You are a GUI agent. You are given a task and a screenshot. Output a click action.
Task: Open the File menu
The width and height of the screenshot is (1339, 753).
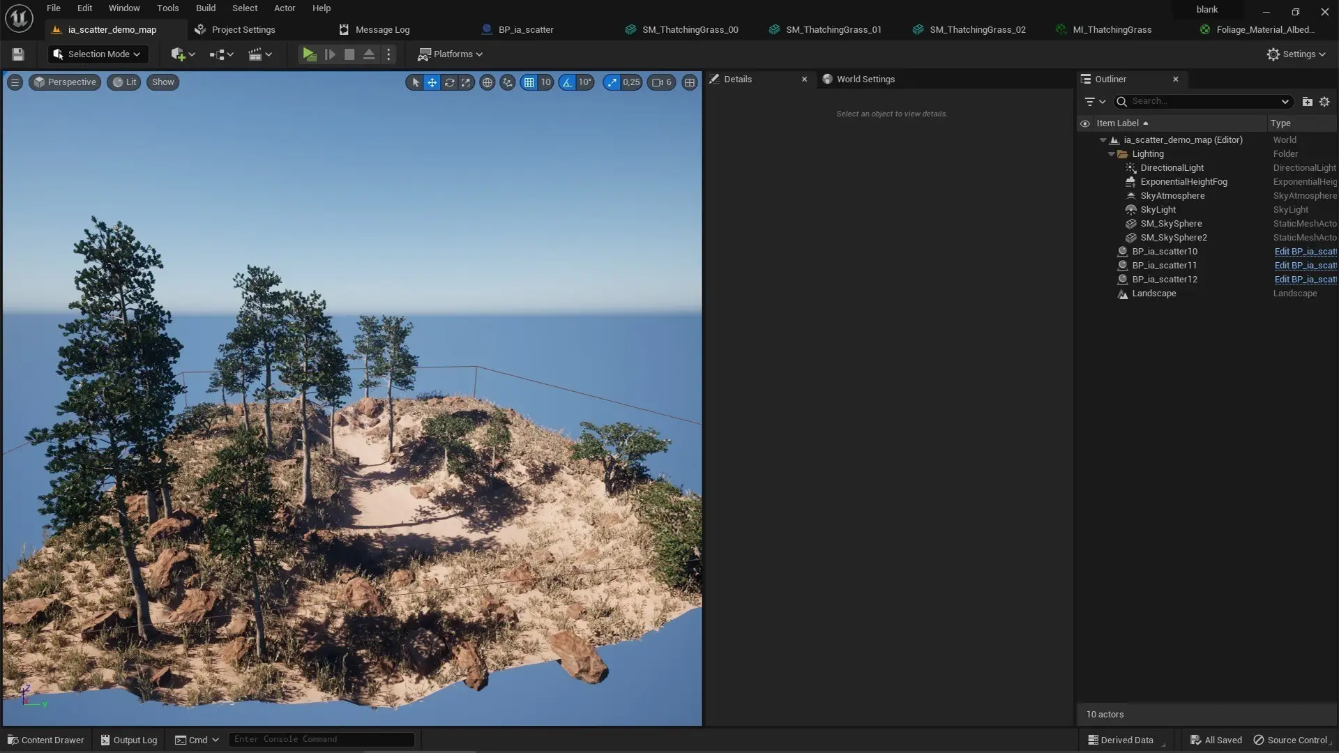click(x=54, y=8)
